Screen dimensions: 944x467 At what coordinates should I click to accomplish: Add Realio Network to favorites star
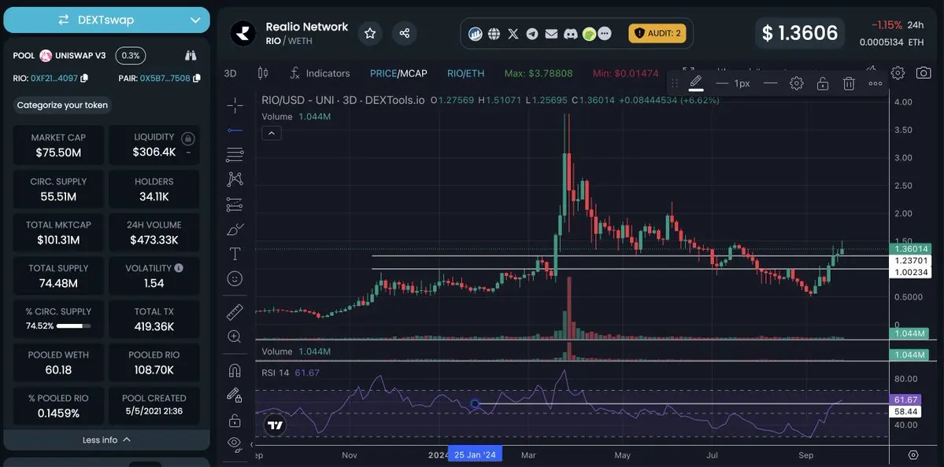pos(370,33)
